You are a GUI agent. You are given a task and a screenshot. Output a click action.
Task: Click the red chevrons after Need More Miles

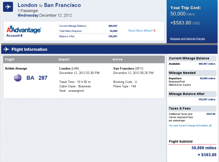click(154, 31)
